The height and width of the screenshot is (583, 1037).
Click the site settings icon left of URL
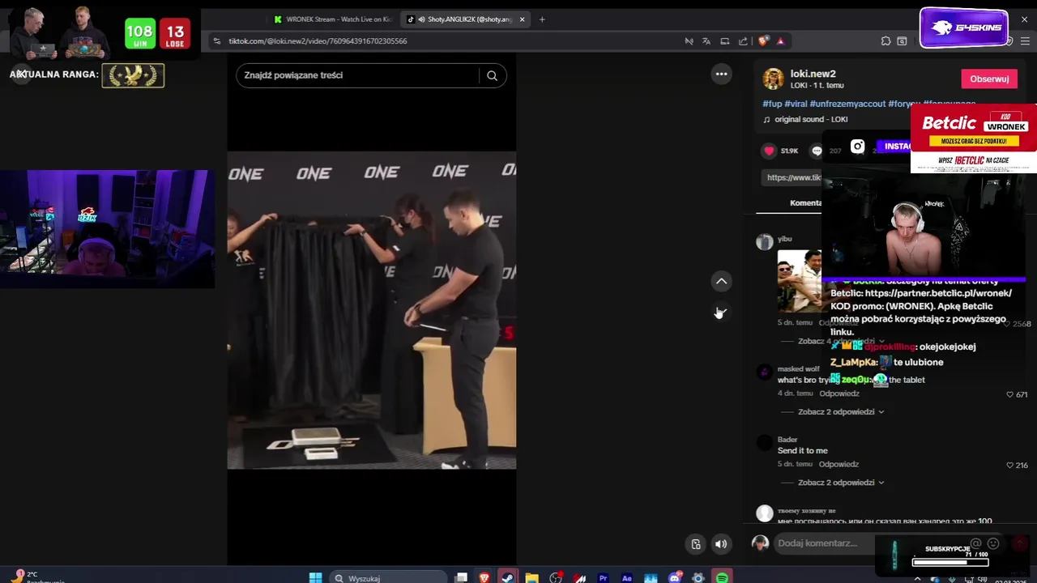pyautogui.click(x=216, y=41)
